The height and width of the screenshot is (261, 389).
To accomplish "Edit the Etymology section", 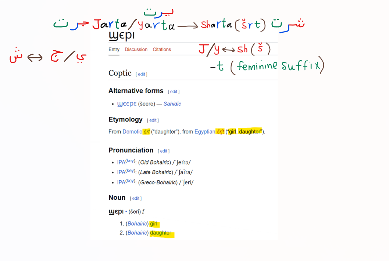I will (x=153, y=120).
